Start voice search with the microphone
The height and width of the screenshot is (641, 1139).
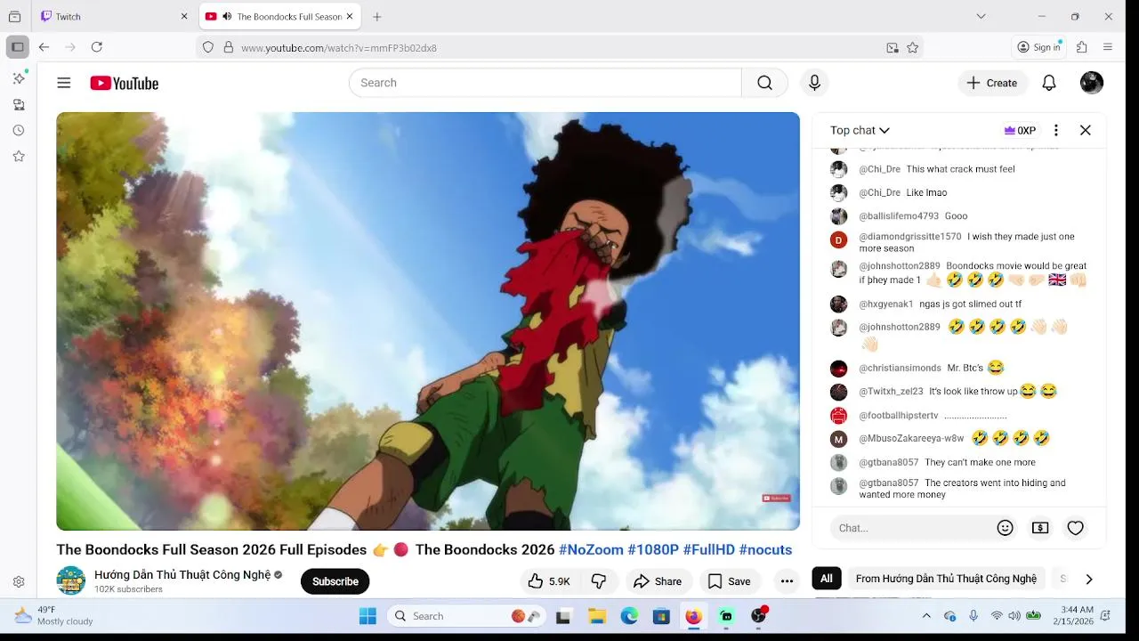[x=814, y=83]
